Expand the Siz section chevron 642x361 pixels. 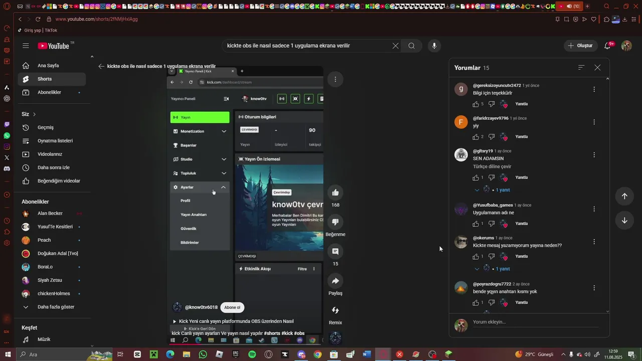click(35, 114)
